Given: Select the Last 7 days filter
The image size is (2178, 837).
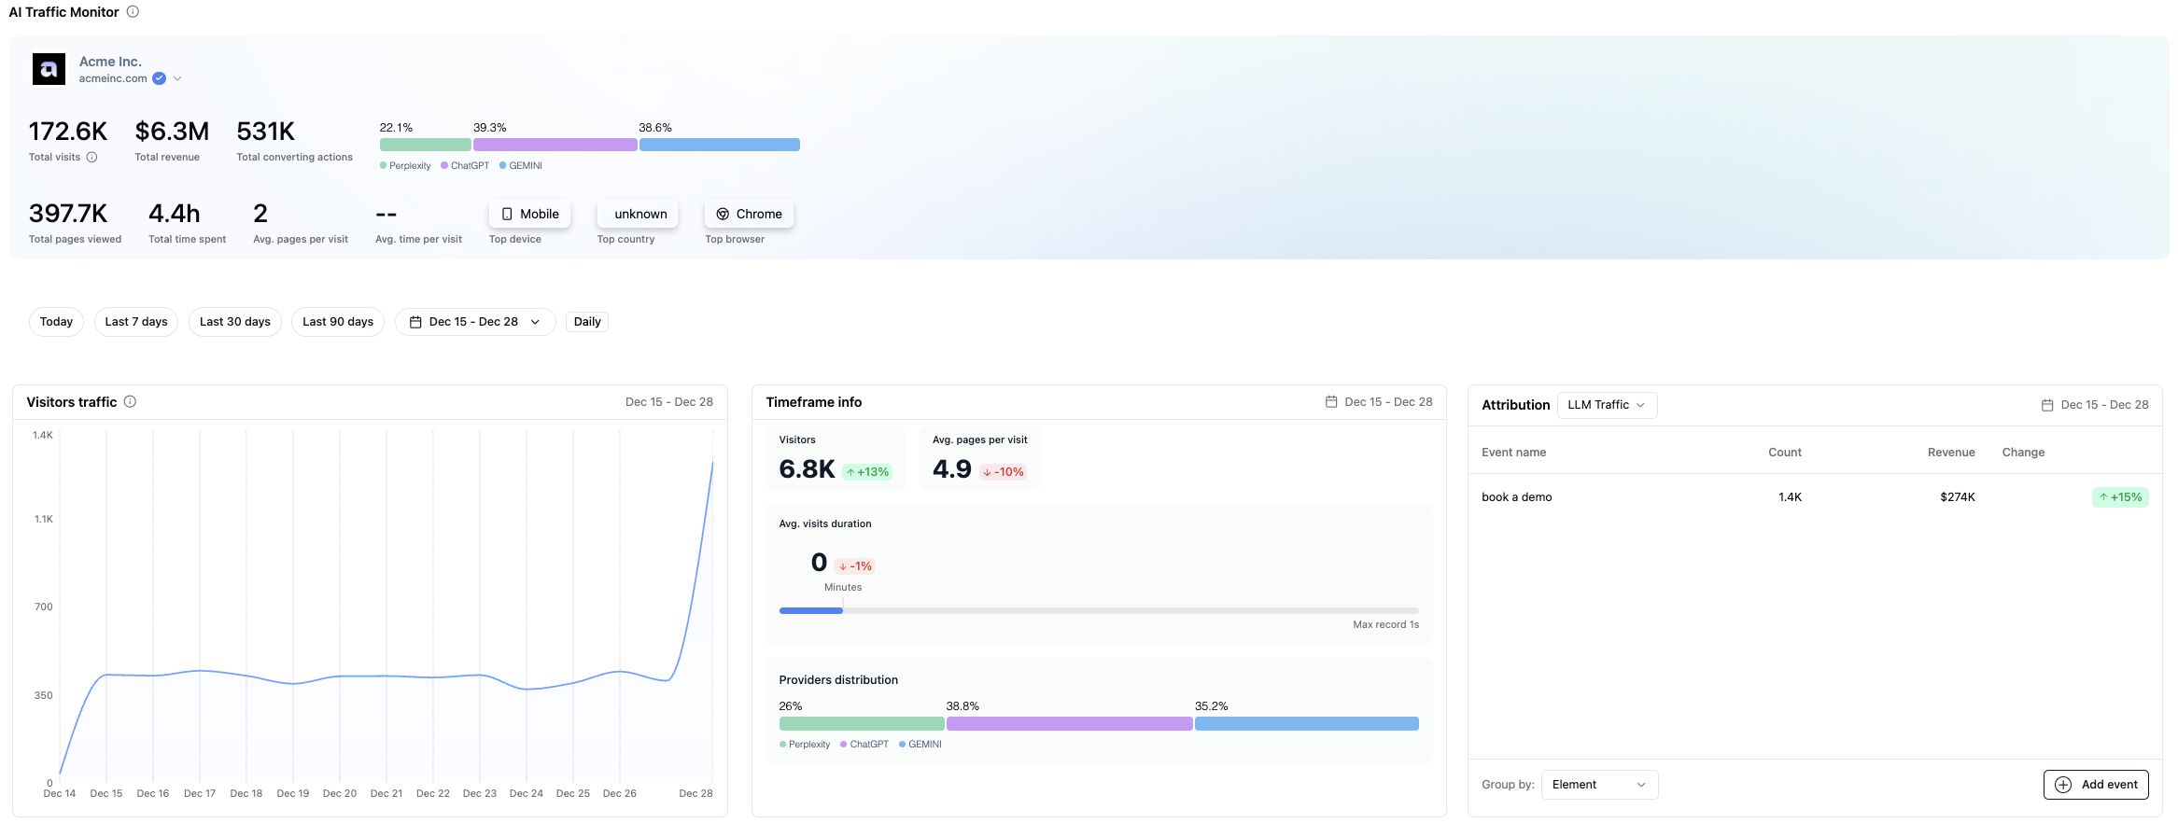Looking at the screenshot, I should [136, 322].
